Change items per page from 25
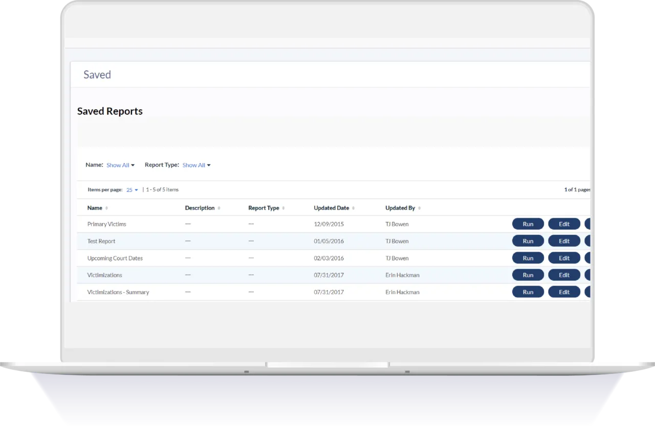The width and height of the screenshot is (655, 430). tap(132, 190)
